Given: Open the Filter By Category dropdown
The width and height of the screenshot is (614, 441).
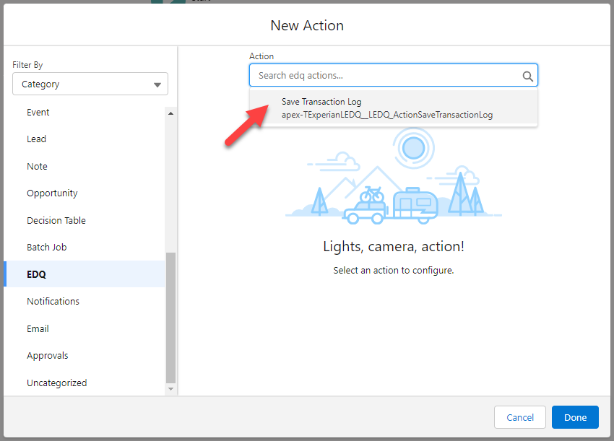Looking at the screenshot, I should click(x=90, y=84).
